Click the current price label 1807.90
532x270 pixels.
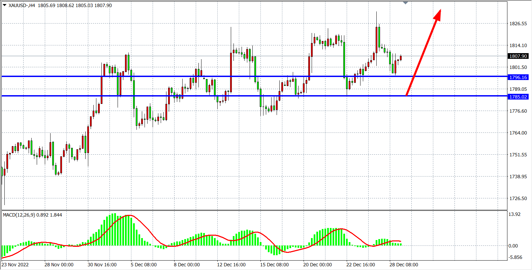point(518,56)
